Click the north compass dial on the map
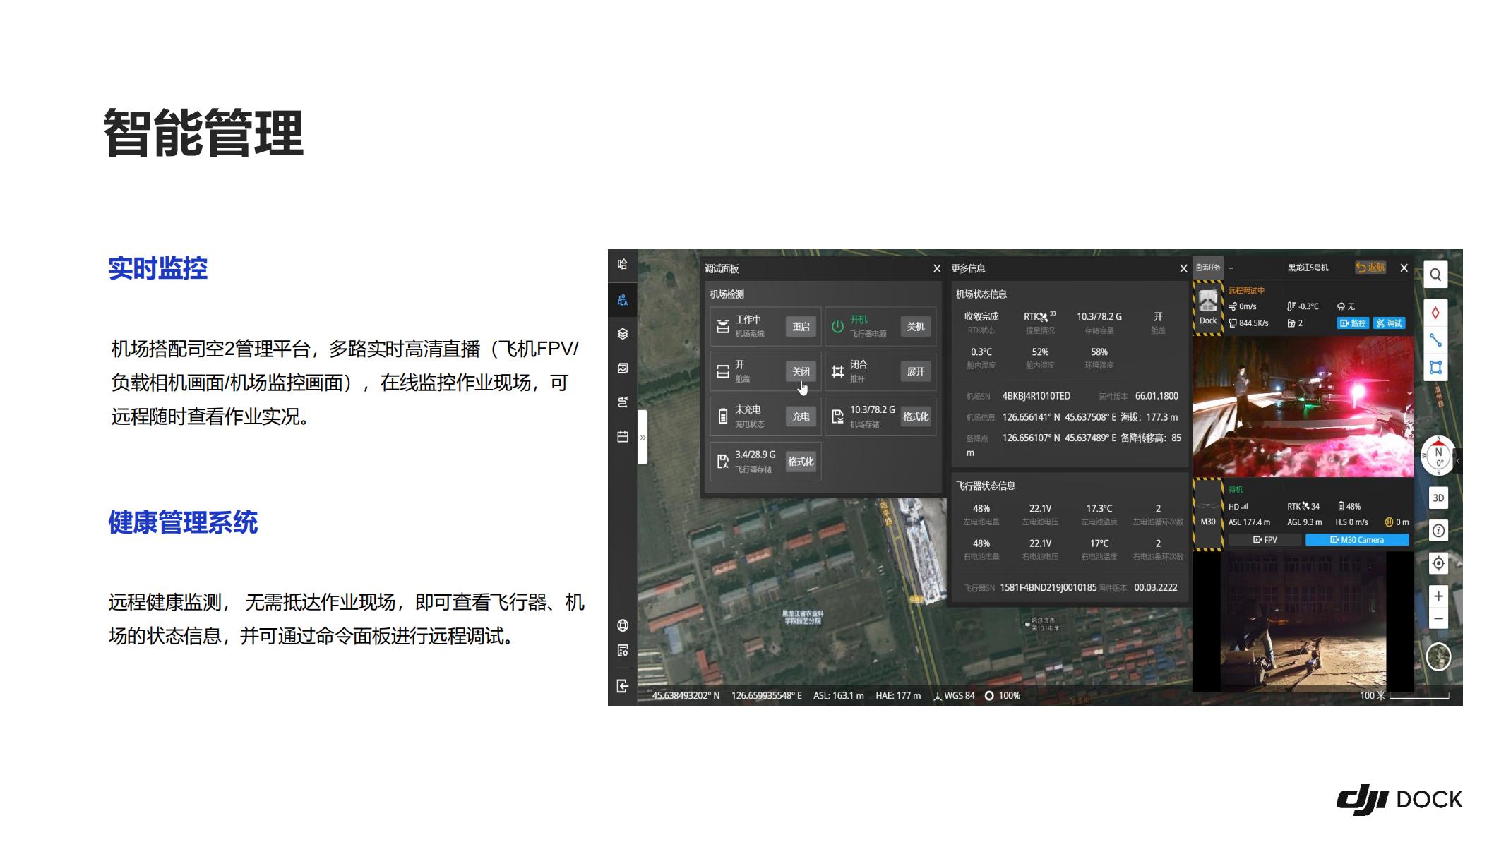 pyautogui.click(x=1438, y=456)
